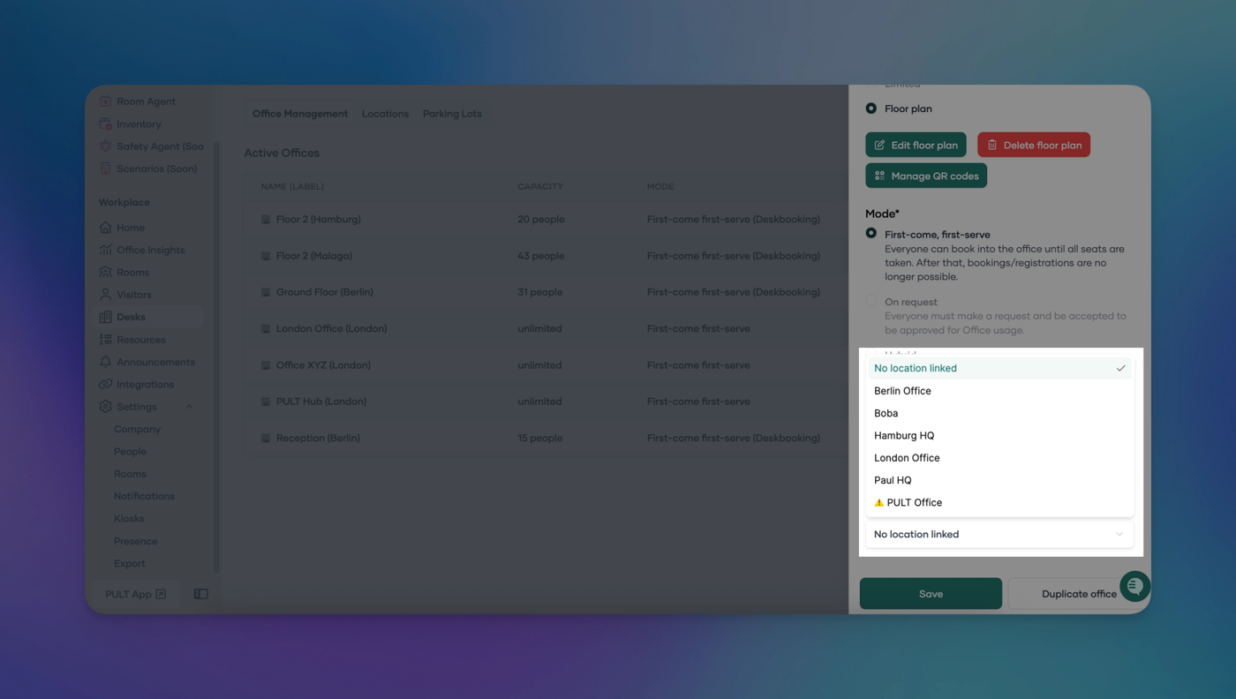Collapse the Settings section chevron
Viewport: 1236px width, 699px height.
[189, 407]
